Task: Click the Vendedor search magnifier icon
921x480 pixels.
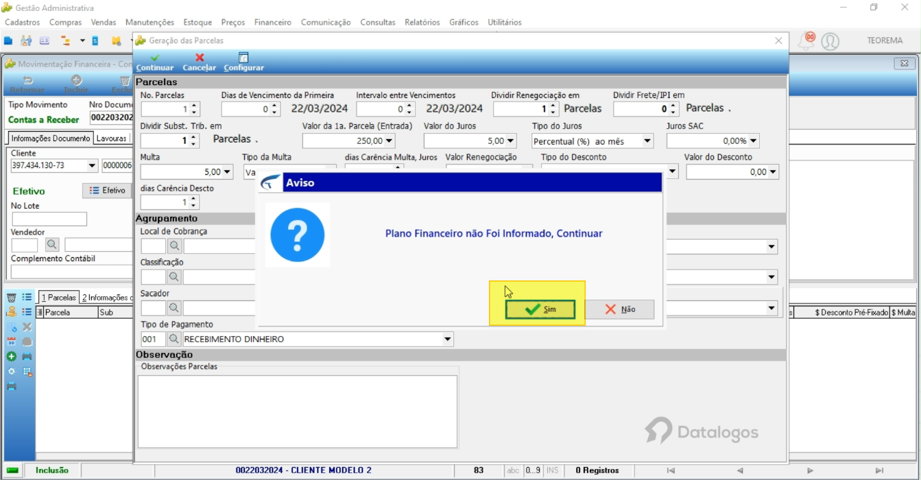Action: (53, 244)
